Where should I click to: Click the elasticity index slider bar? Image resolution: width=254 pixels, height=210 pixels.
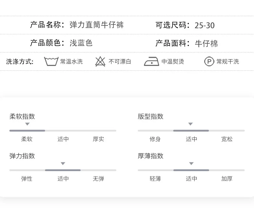click(x=63, y=170)
